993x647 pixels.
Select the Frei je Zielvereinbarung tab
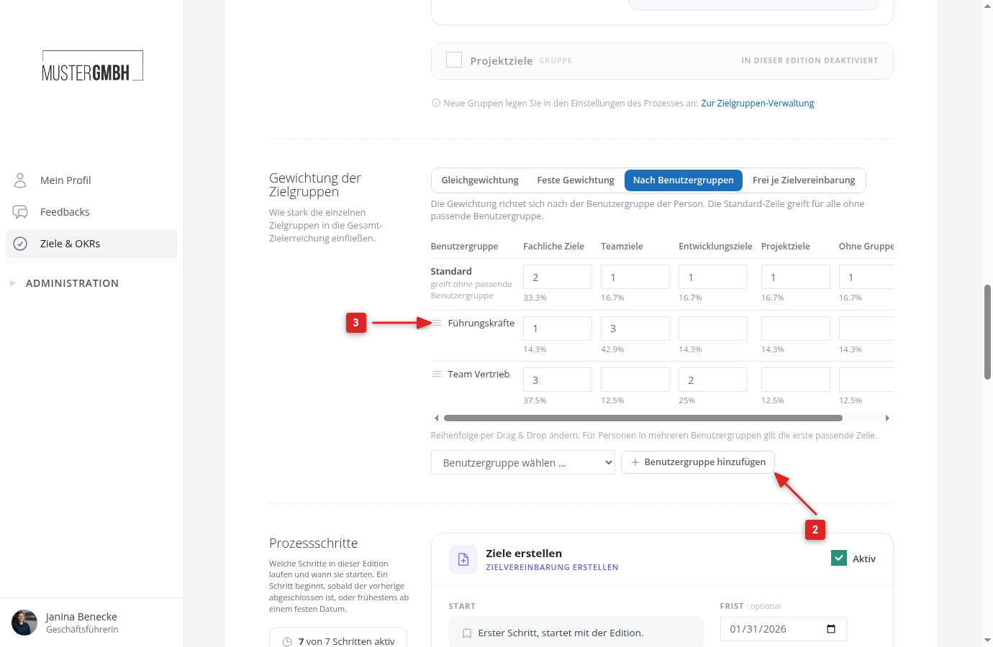pos(804,180)
